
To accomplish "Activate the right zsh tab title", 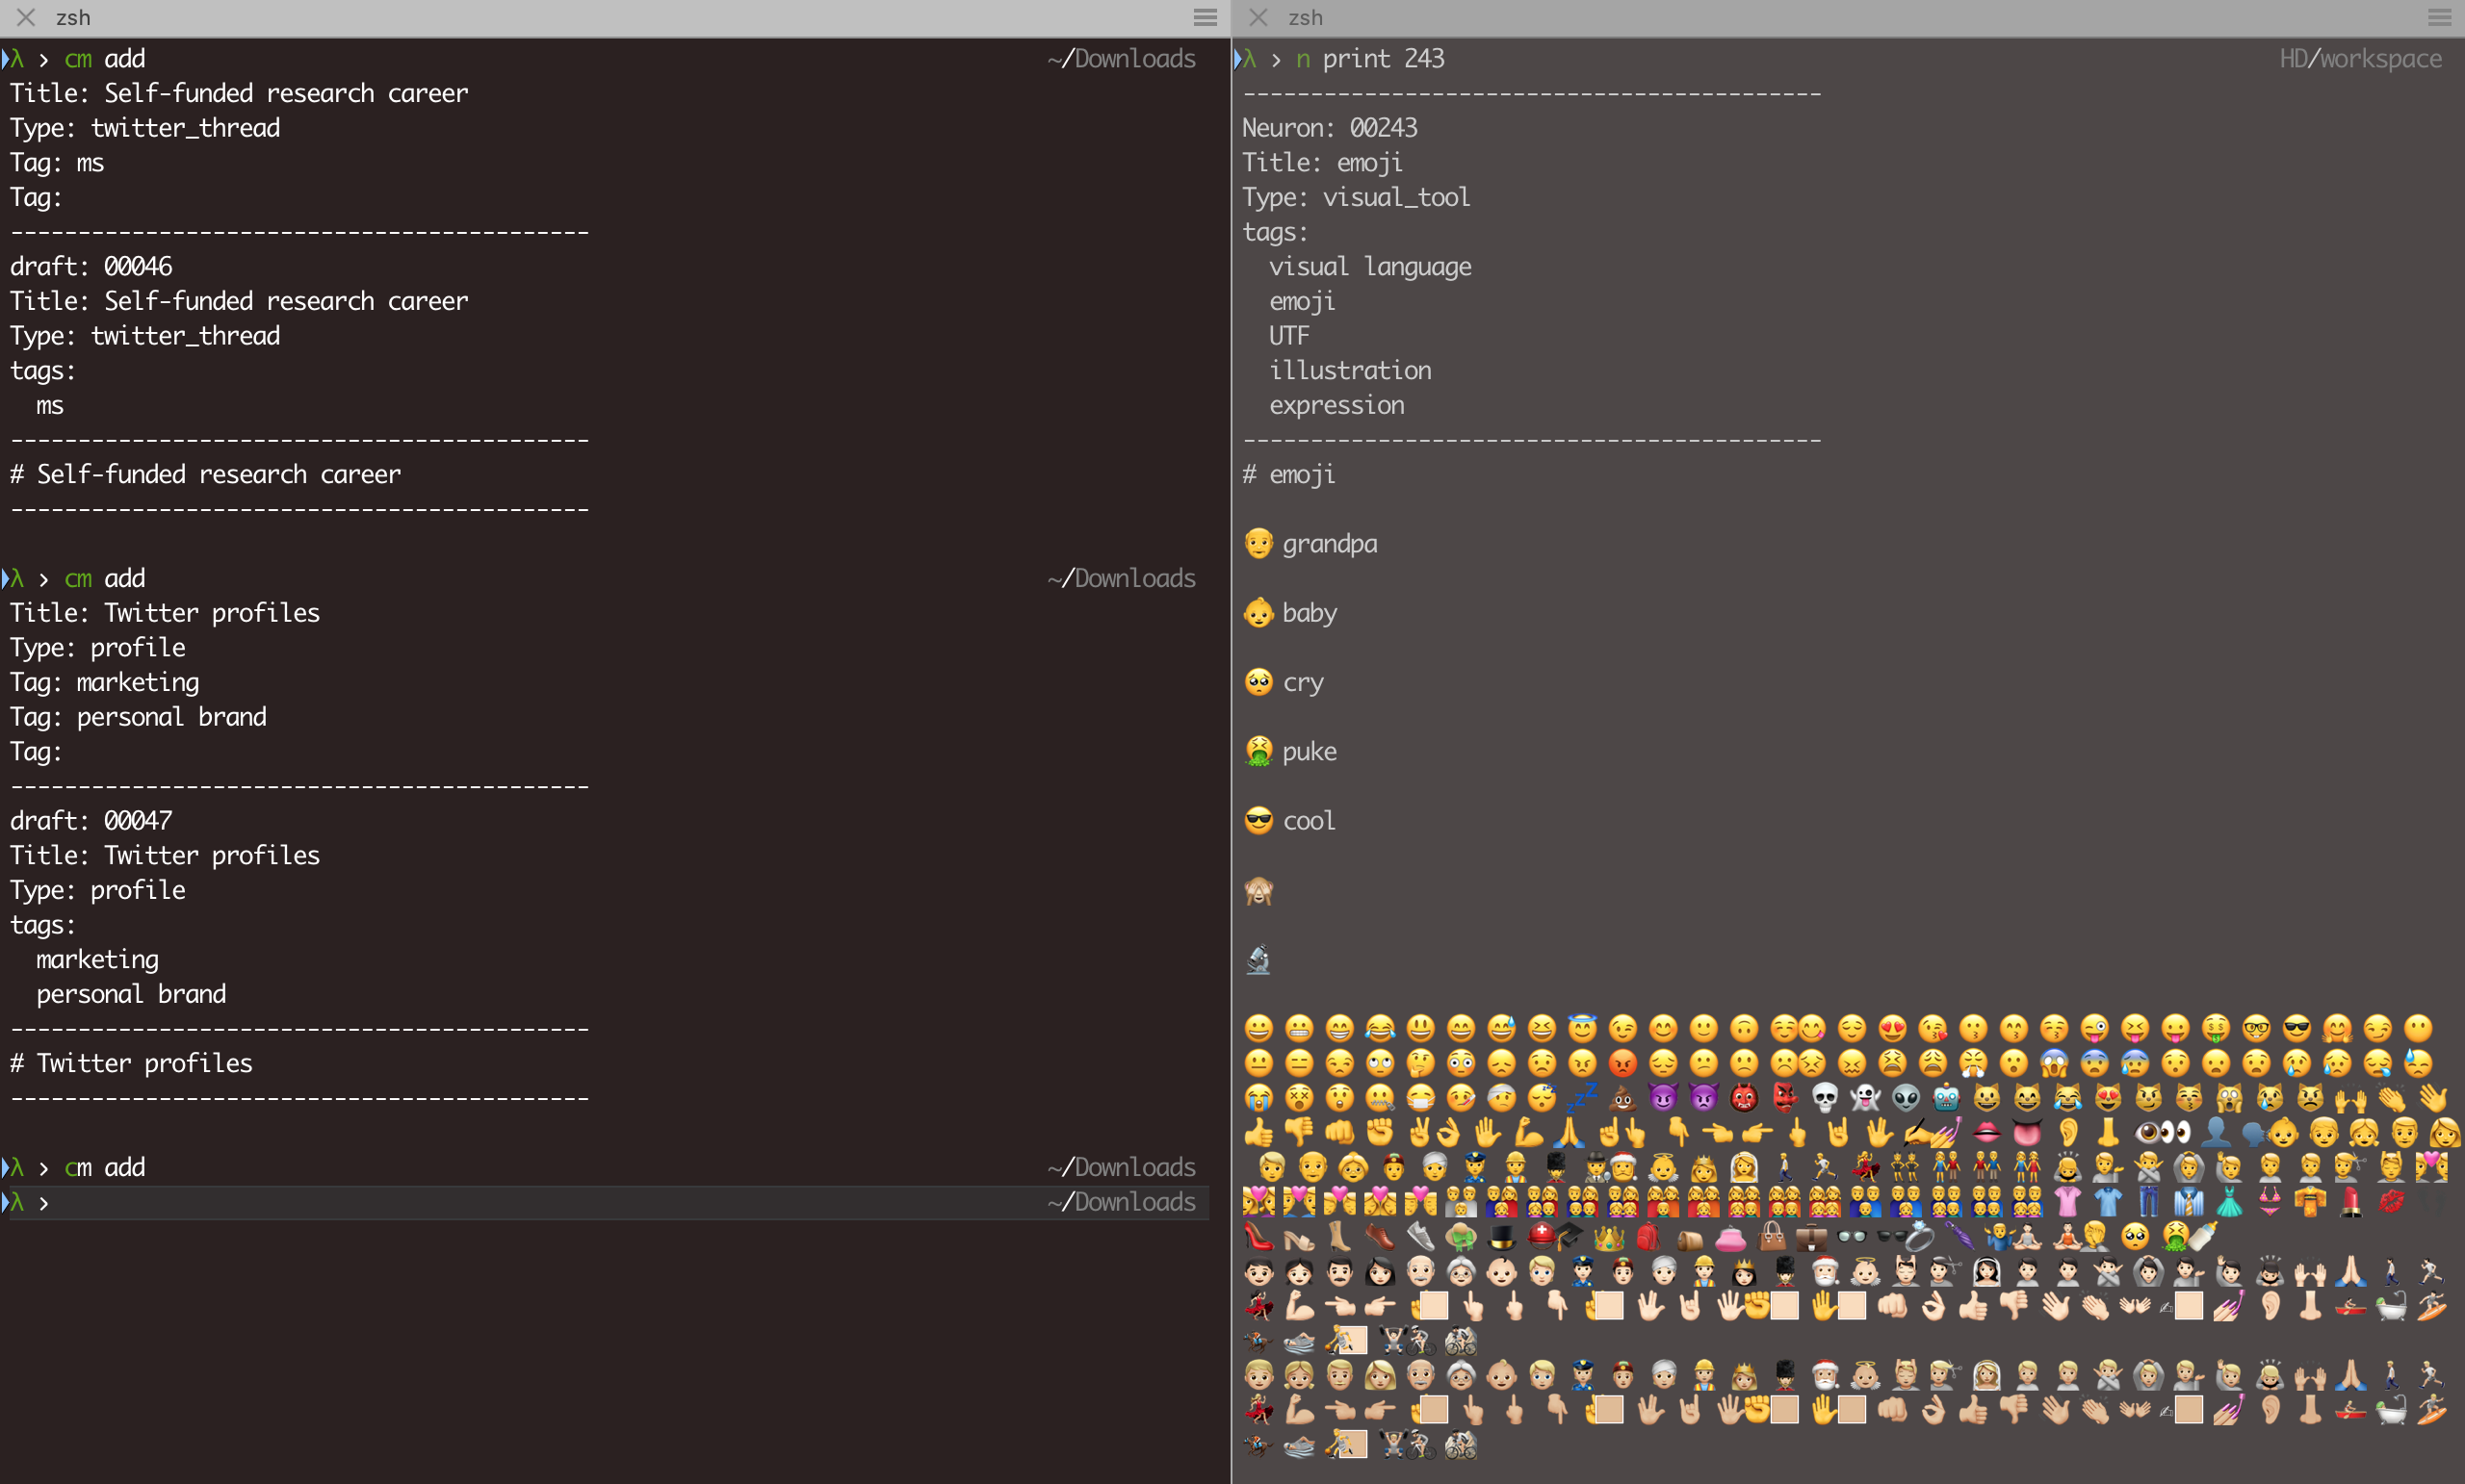I will (1306, 17).
